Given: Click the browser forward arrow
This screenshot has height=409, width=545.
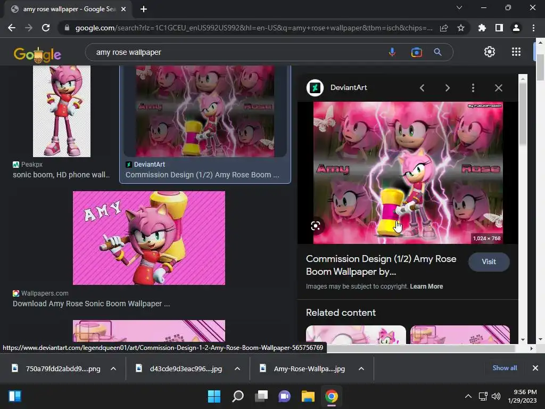Looking at the screenshot, I should coord(29,28).
